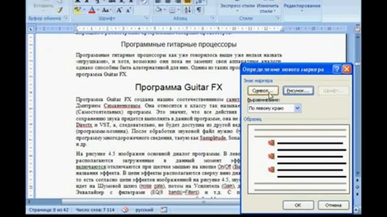This screenshot has width=387, height=217.
Task: Open the text highlight color dropdown arrow
Action: tap(84, 10)
